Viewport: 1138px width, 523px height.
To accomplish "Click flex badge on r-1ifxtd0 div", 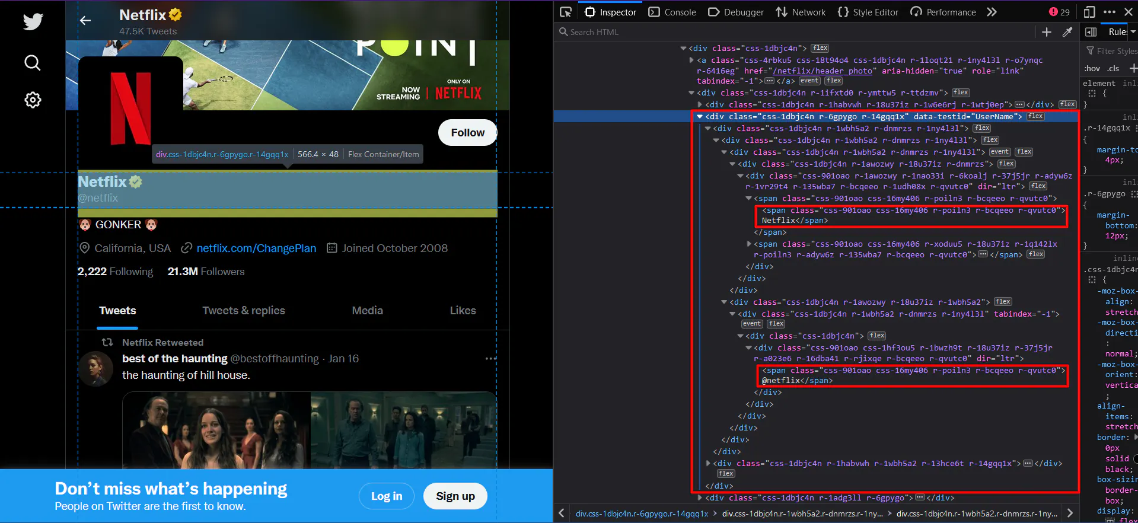I will [x=961, y=93].
